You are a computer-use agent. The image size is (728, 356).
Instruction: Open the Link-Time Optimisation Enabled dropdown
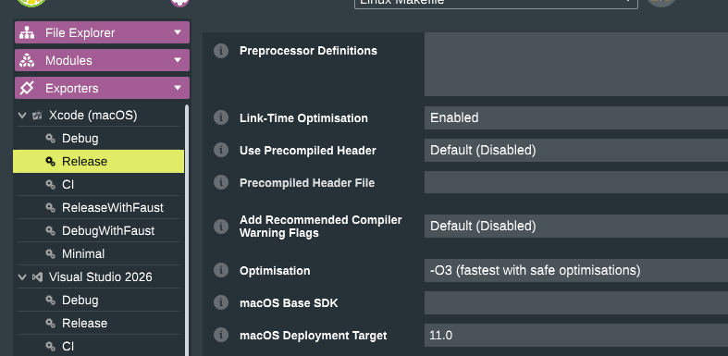click(576, 117)
